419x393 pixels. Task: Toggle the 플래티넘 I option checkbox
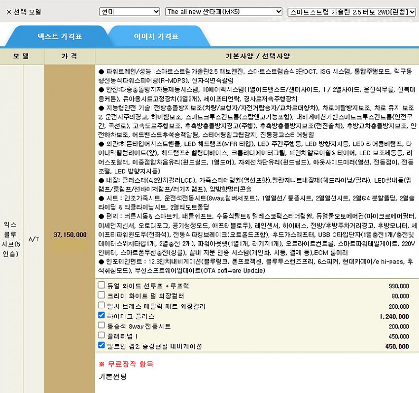tap(102, 336)
